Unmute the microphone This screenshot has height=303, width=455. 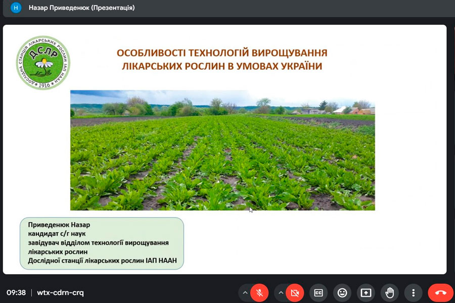(259, 293)
